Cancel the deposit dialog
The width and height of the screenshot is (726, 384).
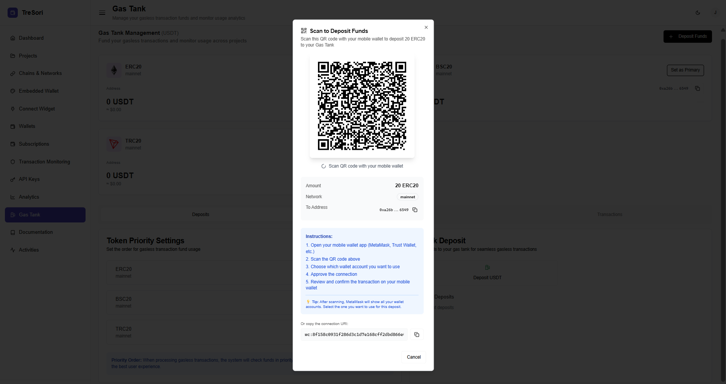pyautogui.click(x=413, y=357)
